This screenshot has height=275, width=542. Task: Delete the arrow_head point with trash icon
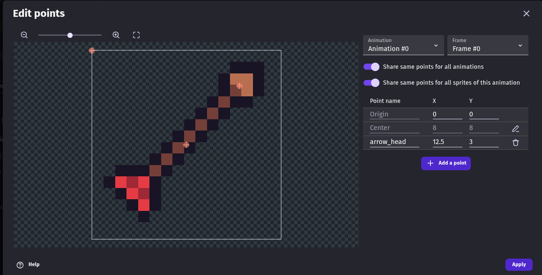[x=515, y=143]
